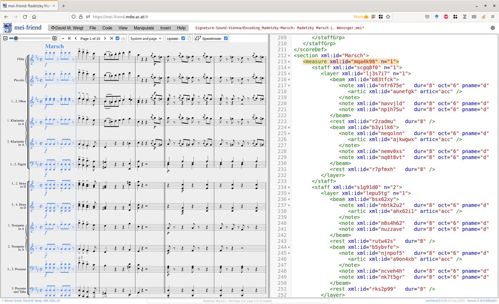Viewport: 499px width, 304px height.
Task: Toggle the Speedmode checkbox
Action: coord(226,38)
